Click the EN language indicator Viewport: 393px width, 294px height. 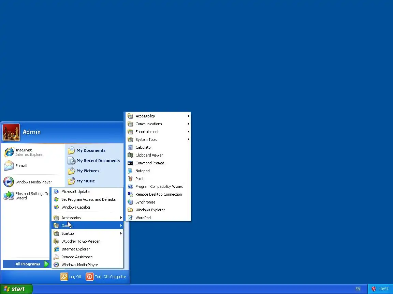[358, 289]
